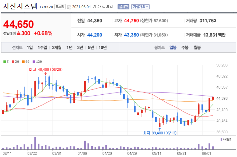237x157 pixels.
Task: Click the 전일 value 44,350
Action: [x=95, y=20]
